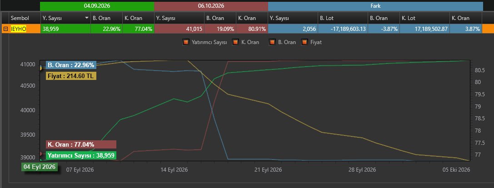Select the Fark header band

[375, 6]
